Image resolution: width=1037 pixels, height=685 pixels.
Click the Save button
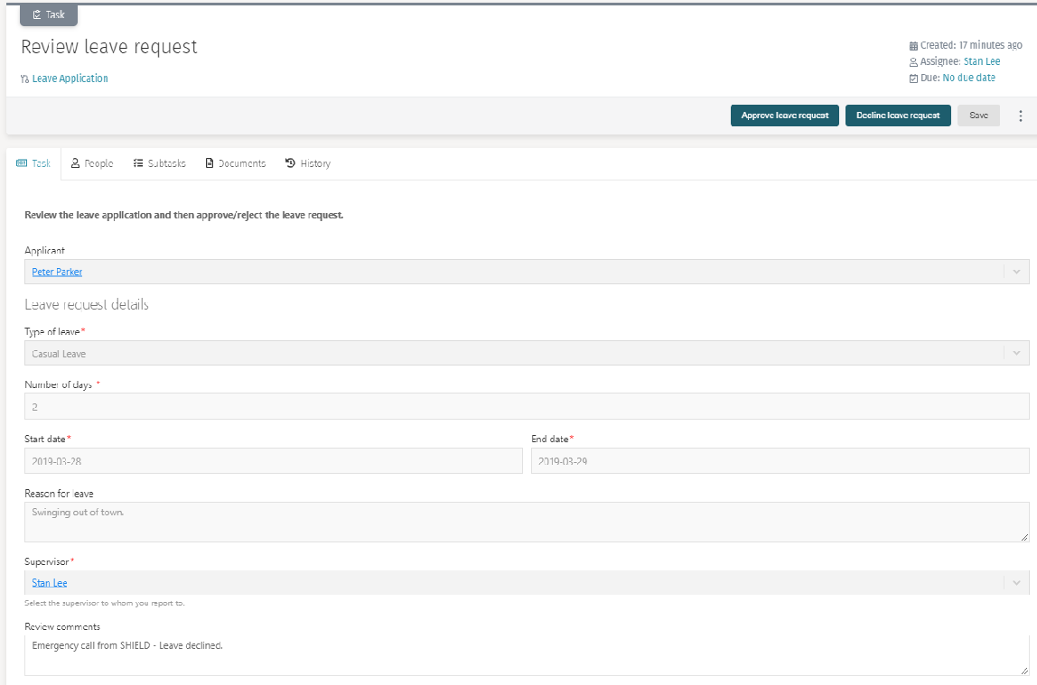click(978, 116)
